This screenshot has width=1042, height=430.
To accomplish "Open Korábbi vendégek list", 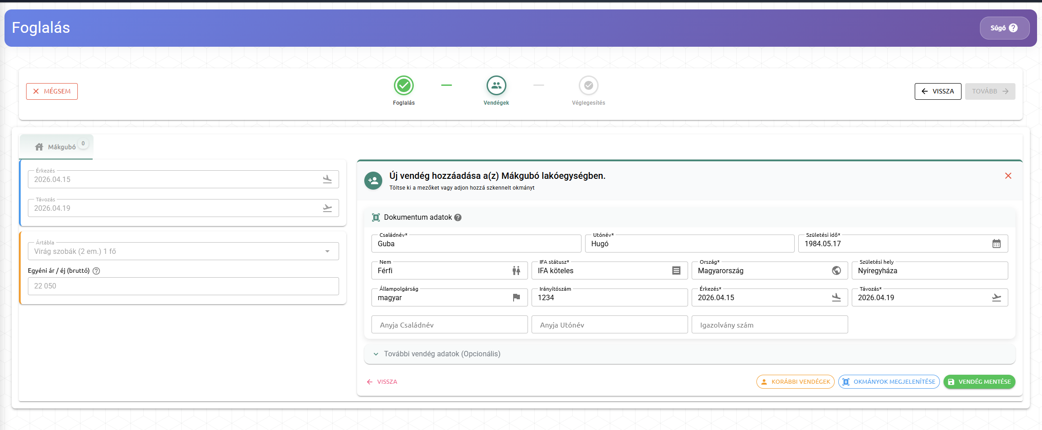I will coord(795,382).
